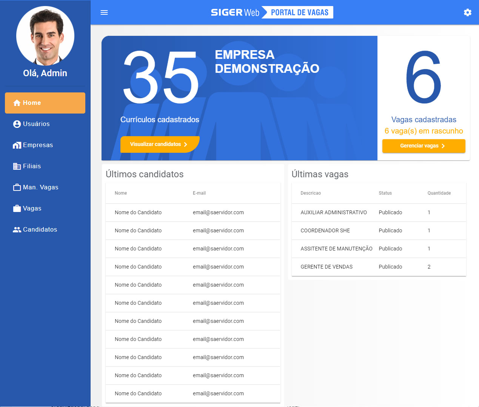This screenshot has height=407, width=479.
Task: Click the Man. Vagas briefcase outline icon
Action: [x=17, y=187]
